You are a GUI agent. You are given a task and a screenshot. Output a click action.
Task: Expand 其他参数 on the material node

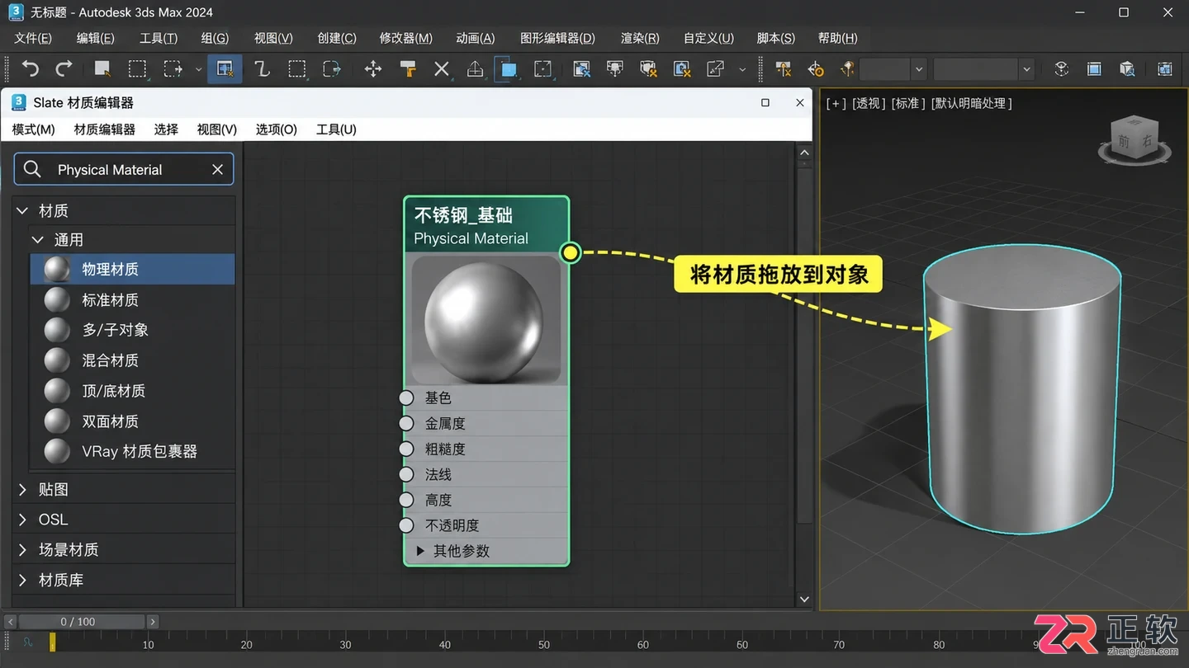pyautogui.click(x=420, y=551)
